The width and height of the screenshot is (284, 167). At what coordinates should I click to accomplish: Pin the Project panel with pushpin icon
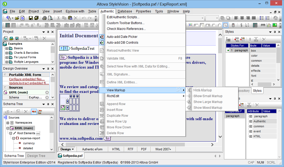(x=48, y=32)
